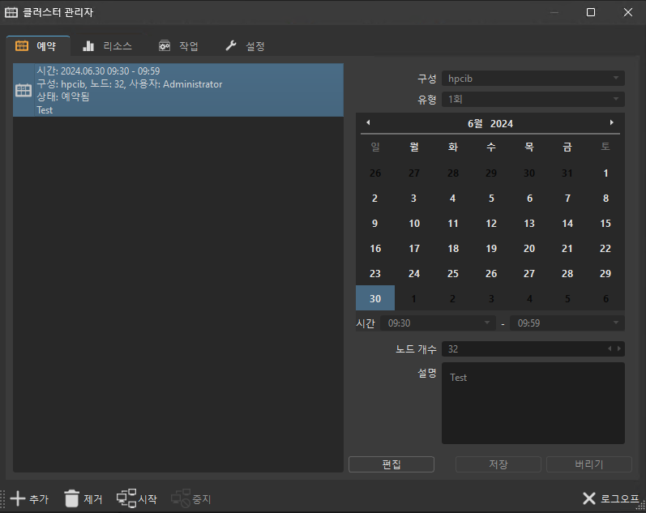646x513 pixels.
Task: Select June 18 in the calendar
Action: point(453,249)
